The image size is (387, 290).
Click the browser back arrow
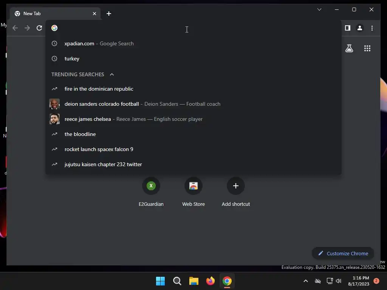15,28
